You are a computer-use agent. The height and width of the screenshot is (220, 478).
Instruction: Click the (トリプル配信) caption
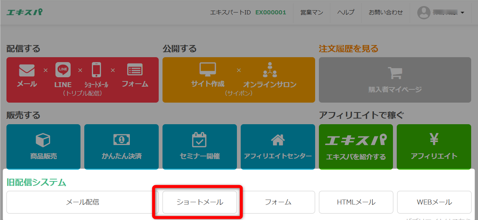click(x=82, y=93)
